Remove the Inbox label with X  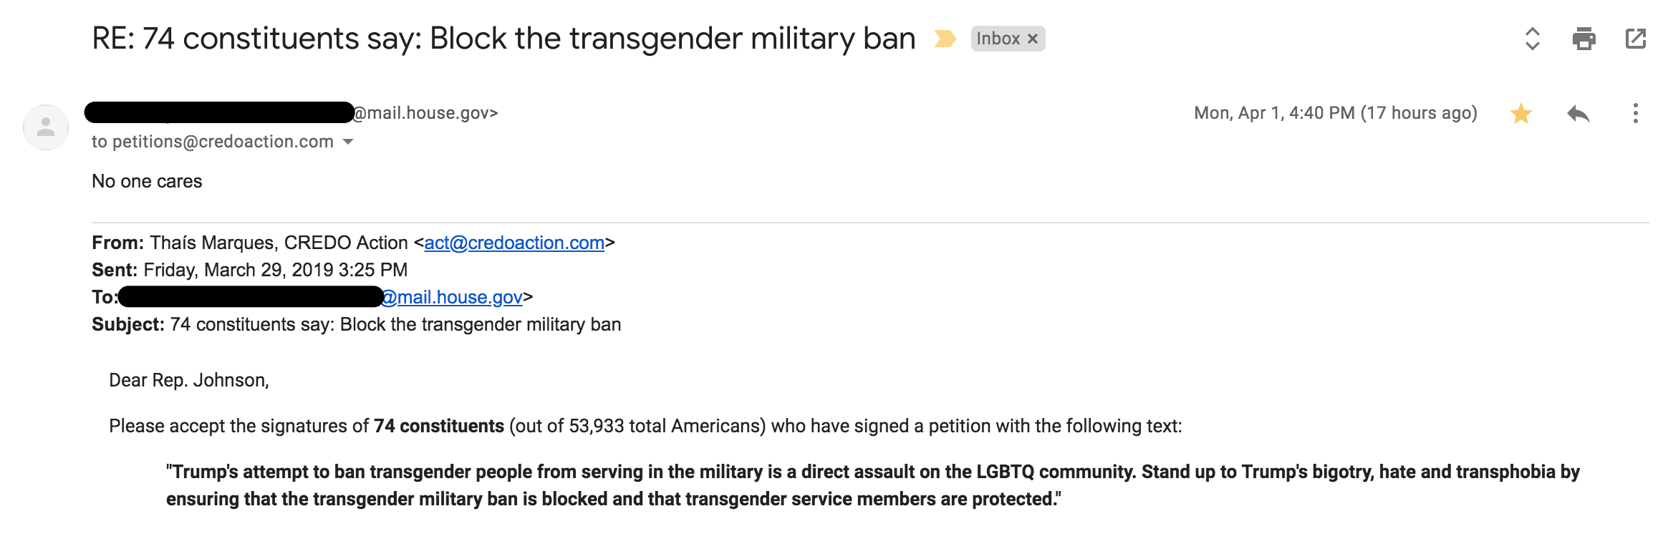1033,39
